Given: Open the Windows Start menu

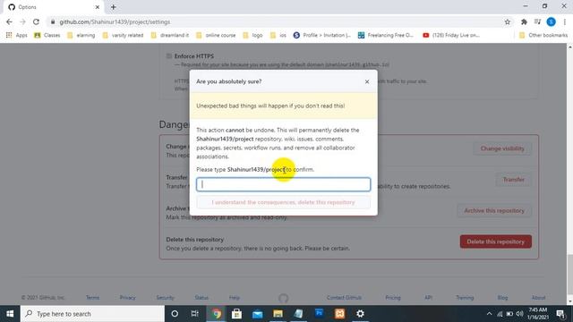Looking at the screenshot, I should 10,314.
